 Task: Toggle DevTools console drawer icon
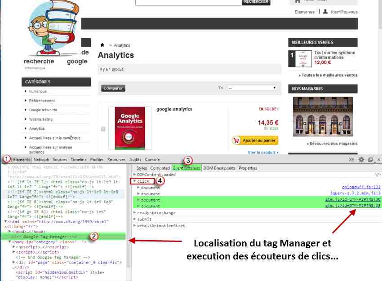click(351, 160)
